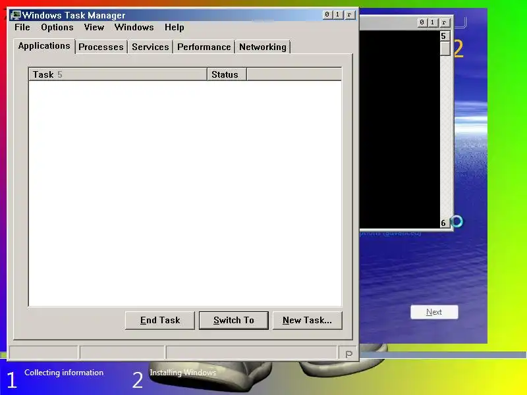The height and width of the screenshot is (395, 527).
Task: Open the Options menu
Action: pyautogui.click(x=57, y=27)
